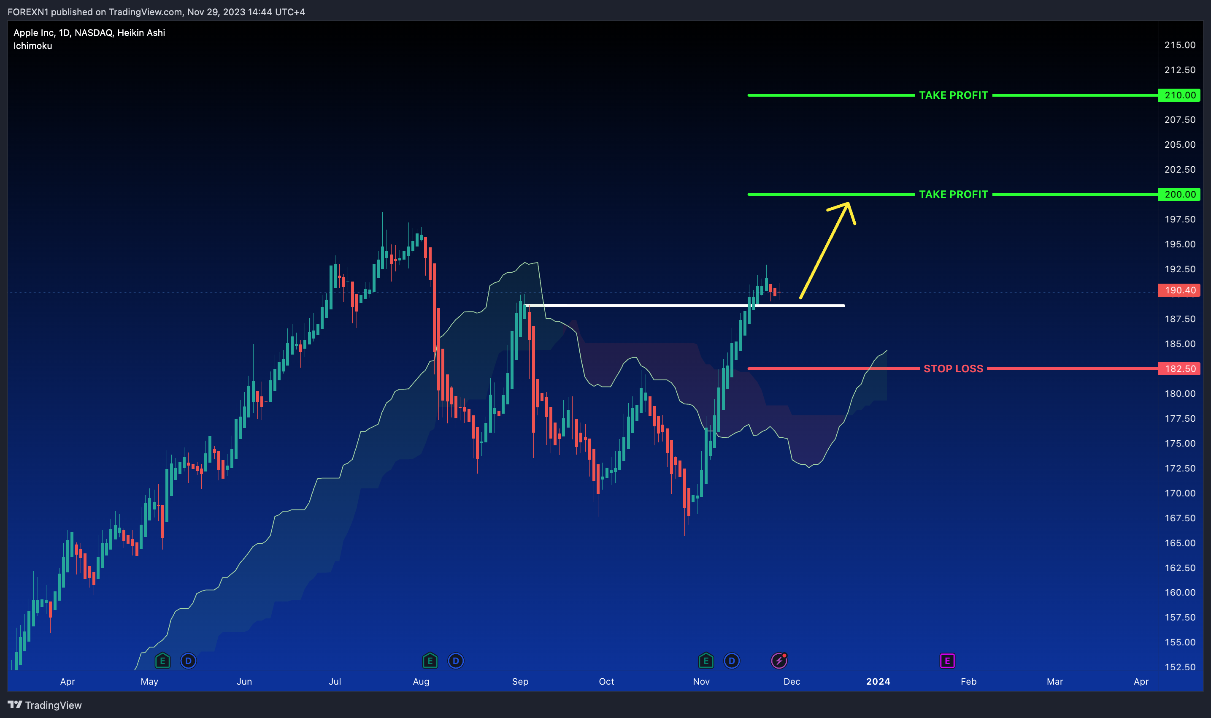Click the May dividend D icon
Image resolution: width=1211 pixels, height=718 pixels.
coord(188,661)
